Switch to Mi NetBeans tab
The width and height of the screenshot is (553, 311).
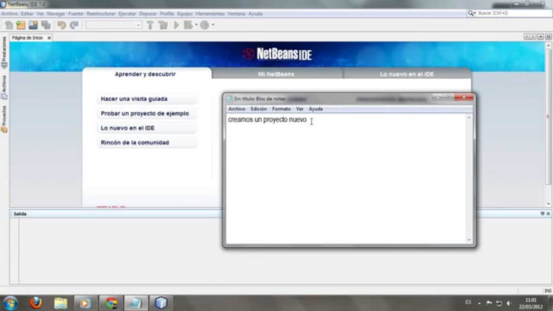276,74
